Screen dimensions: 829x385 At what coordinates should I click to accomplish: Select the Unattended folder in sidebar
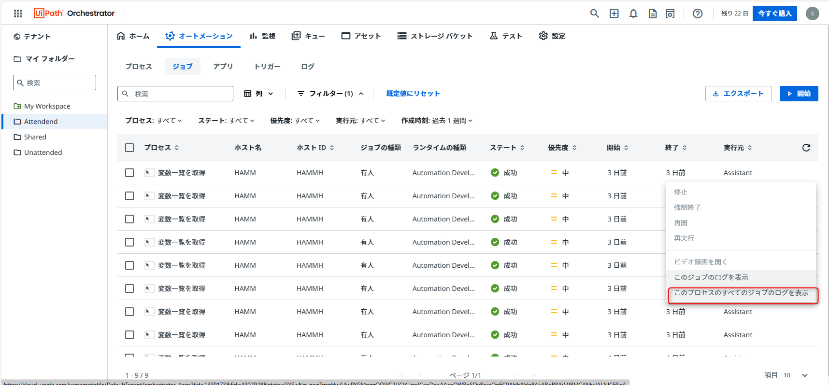(43, 152)
